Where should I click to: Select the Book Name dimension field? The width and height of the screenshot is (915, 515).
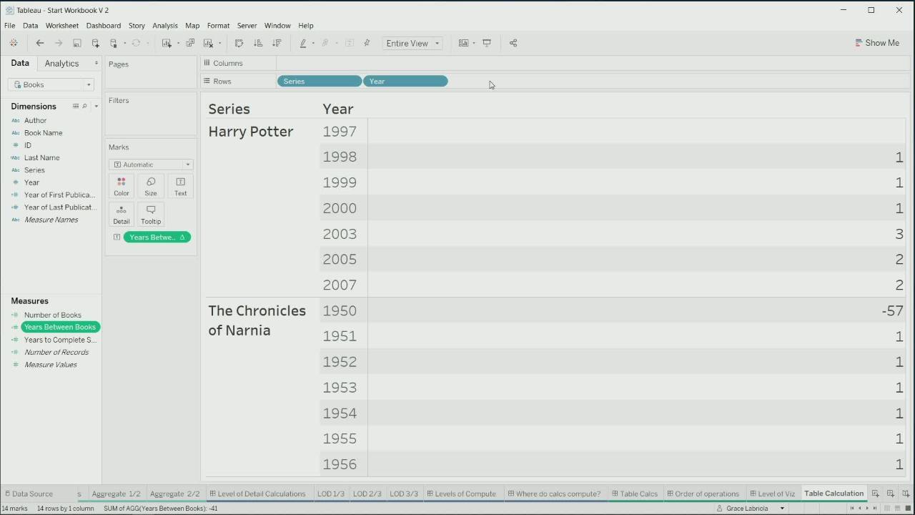click(43, 133)
